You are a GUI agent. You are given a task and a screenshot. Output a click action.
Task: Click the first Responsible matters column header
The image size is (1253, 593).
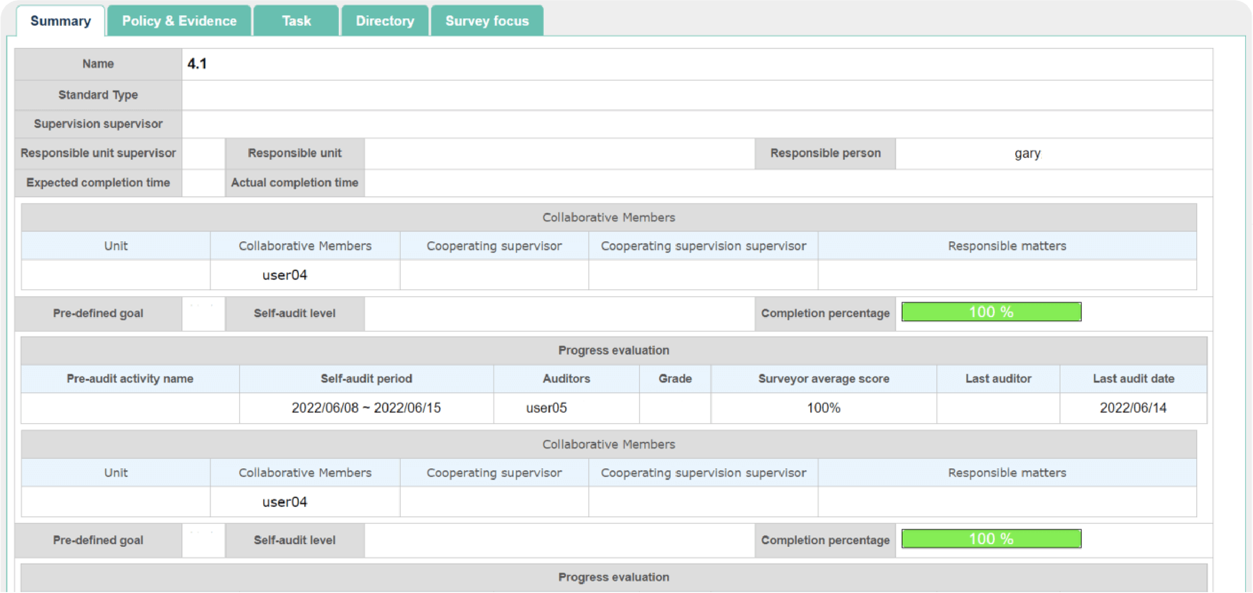1007,246
